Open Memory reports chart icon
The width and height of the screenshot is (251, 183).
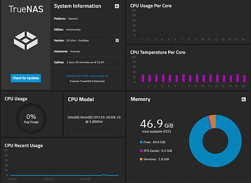click(x=244, y=99)
